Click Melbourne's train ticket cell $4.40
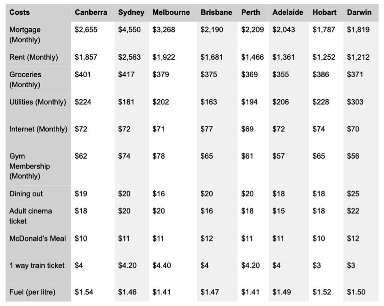 [x=162, y=265]
